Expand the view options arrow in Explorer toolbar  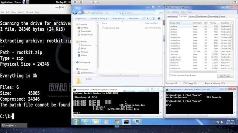tap(147, 18)
